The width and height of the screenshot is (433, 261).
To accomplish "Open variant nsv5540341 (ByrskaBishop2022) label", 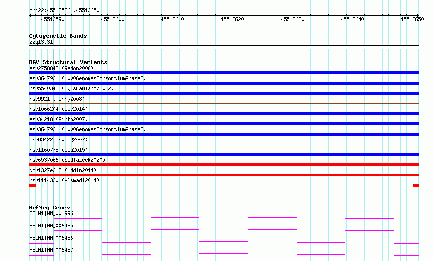I will click(72, 88).
